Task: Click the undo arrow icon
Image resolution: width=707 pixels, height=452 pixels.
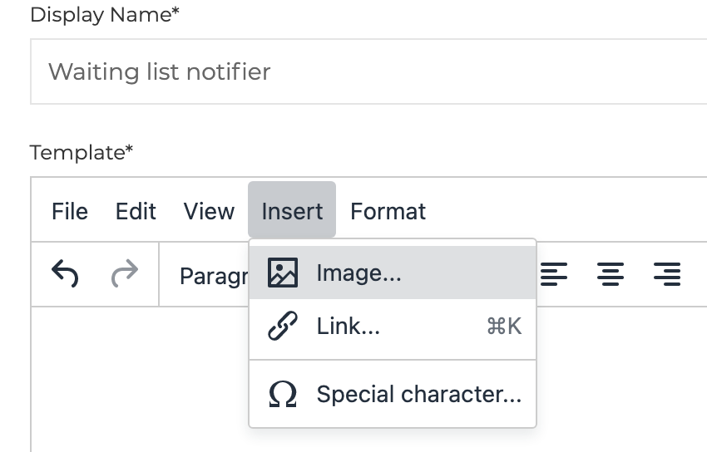Action: [x=65, y=273]
